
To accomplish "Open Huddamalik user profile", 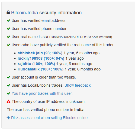I will point(40,69).
